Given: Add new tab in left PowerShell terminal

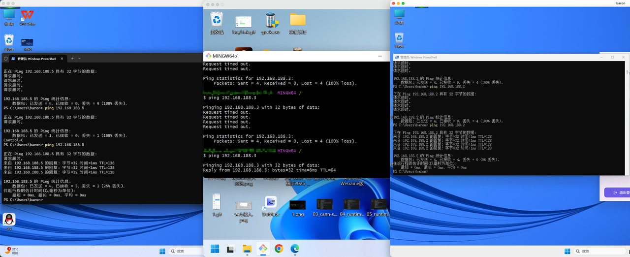Looking at the screenshot, I should click(72, 58).
